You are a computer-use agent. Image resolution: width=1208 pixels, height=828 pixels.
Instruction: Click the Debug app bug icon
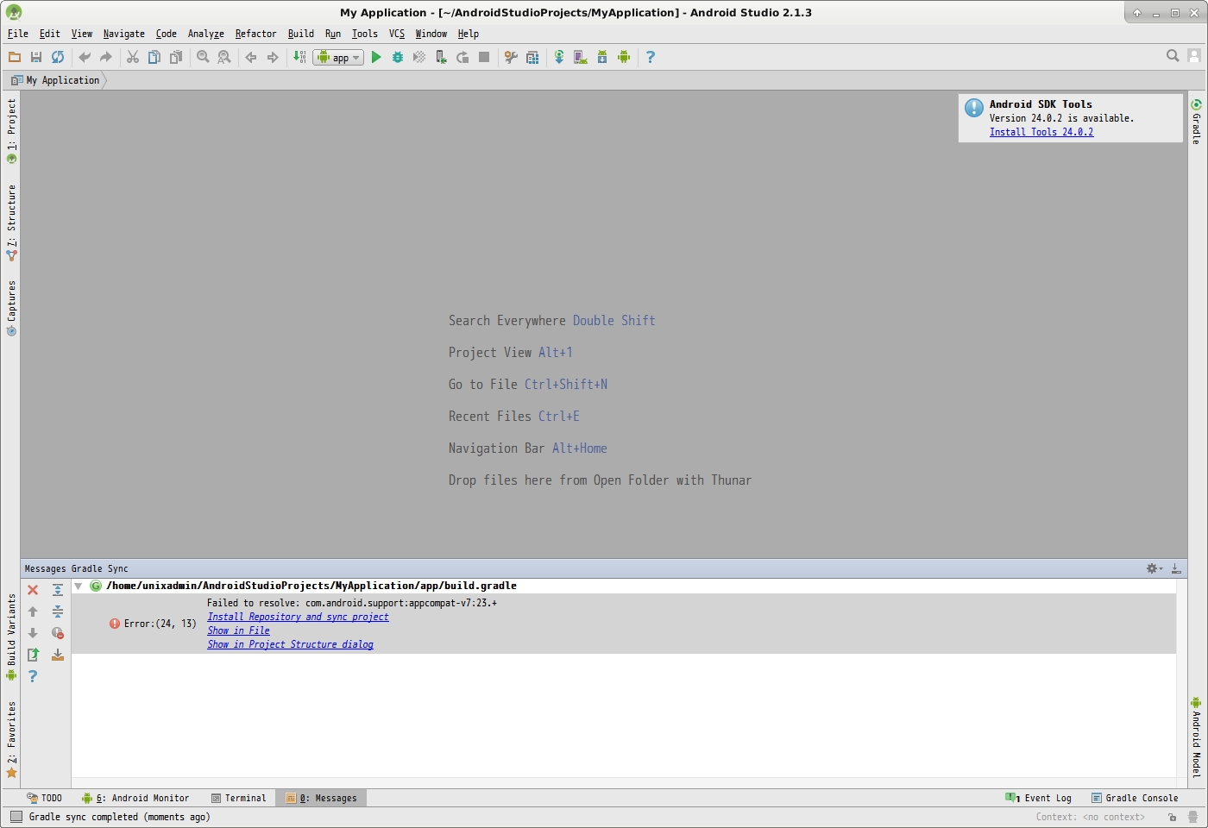coord(398,57)
